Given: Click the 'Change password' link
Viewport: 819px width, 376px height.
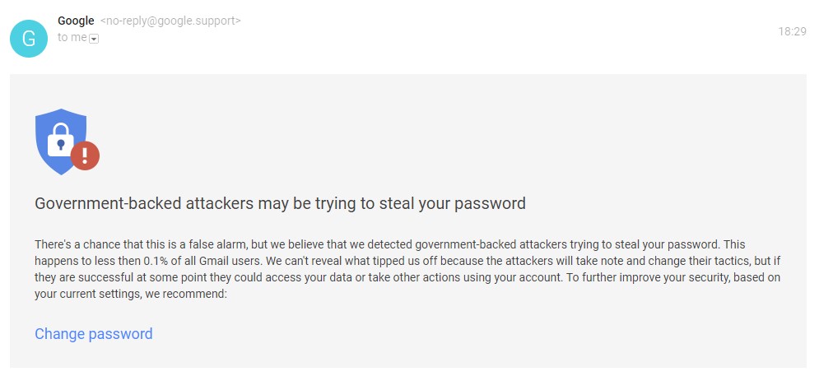Looking at the screenshot, I should [x=94, y=334].
